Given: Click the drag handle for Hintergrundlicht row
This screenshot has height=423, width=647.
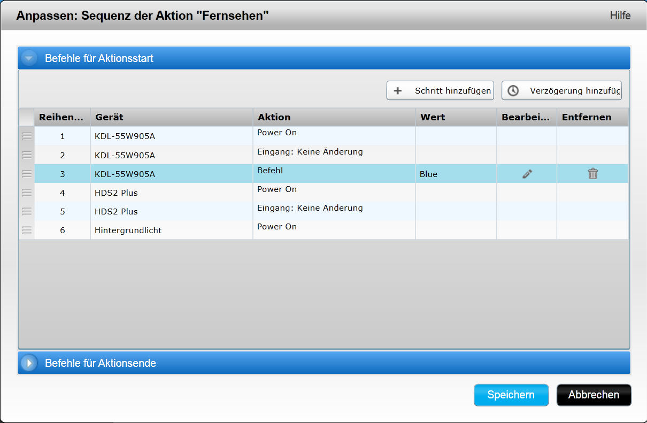Looking at the screenshot, I should 27,230.
